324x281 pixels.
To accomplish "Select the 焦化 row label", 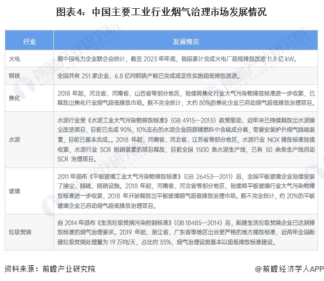I will click(14, 98).
